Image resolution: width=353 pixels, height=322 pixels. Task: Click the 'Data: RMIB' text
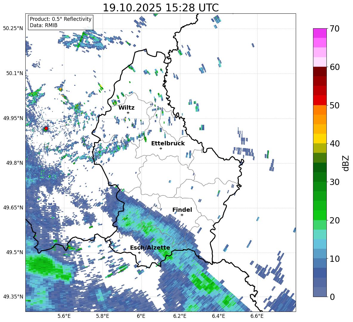click(x=44, y=25)
